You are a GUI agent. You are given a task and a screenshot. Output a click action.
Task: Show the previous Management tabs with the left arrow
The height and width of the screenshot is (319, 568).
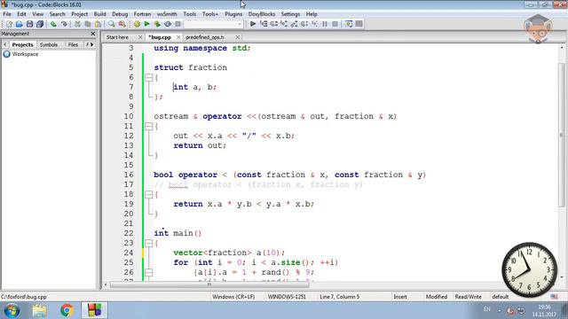click(x=4, y=44)
